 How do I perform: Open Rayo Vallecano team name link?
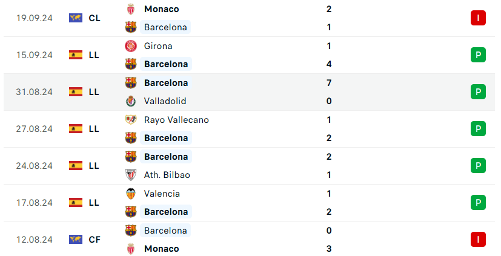(176, 120)
